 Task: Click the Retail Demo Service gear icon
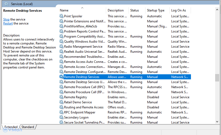(61, 102)
